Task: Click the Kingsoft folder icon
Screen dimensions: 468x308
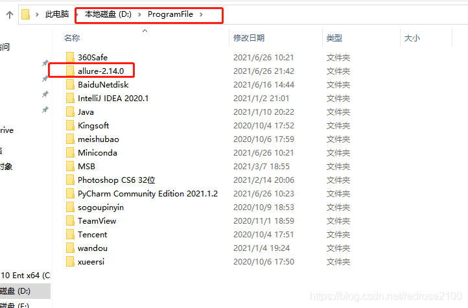Action: pos(70,126)
